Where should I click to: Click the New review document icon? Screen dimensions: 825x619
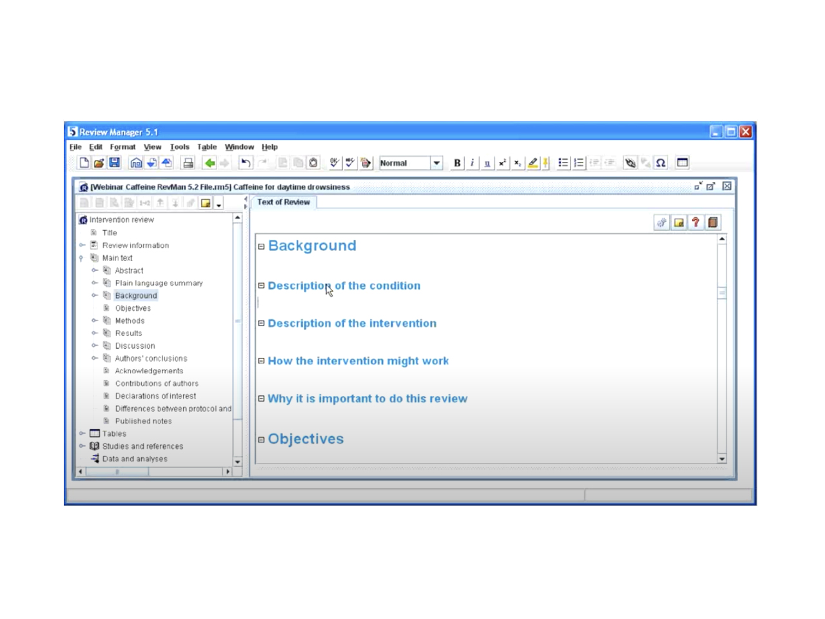point(84,163)
